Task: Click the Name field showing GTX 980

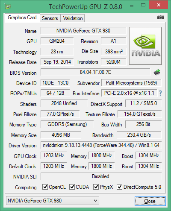Action: (x=83, y=31)
